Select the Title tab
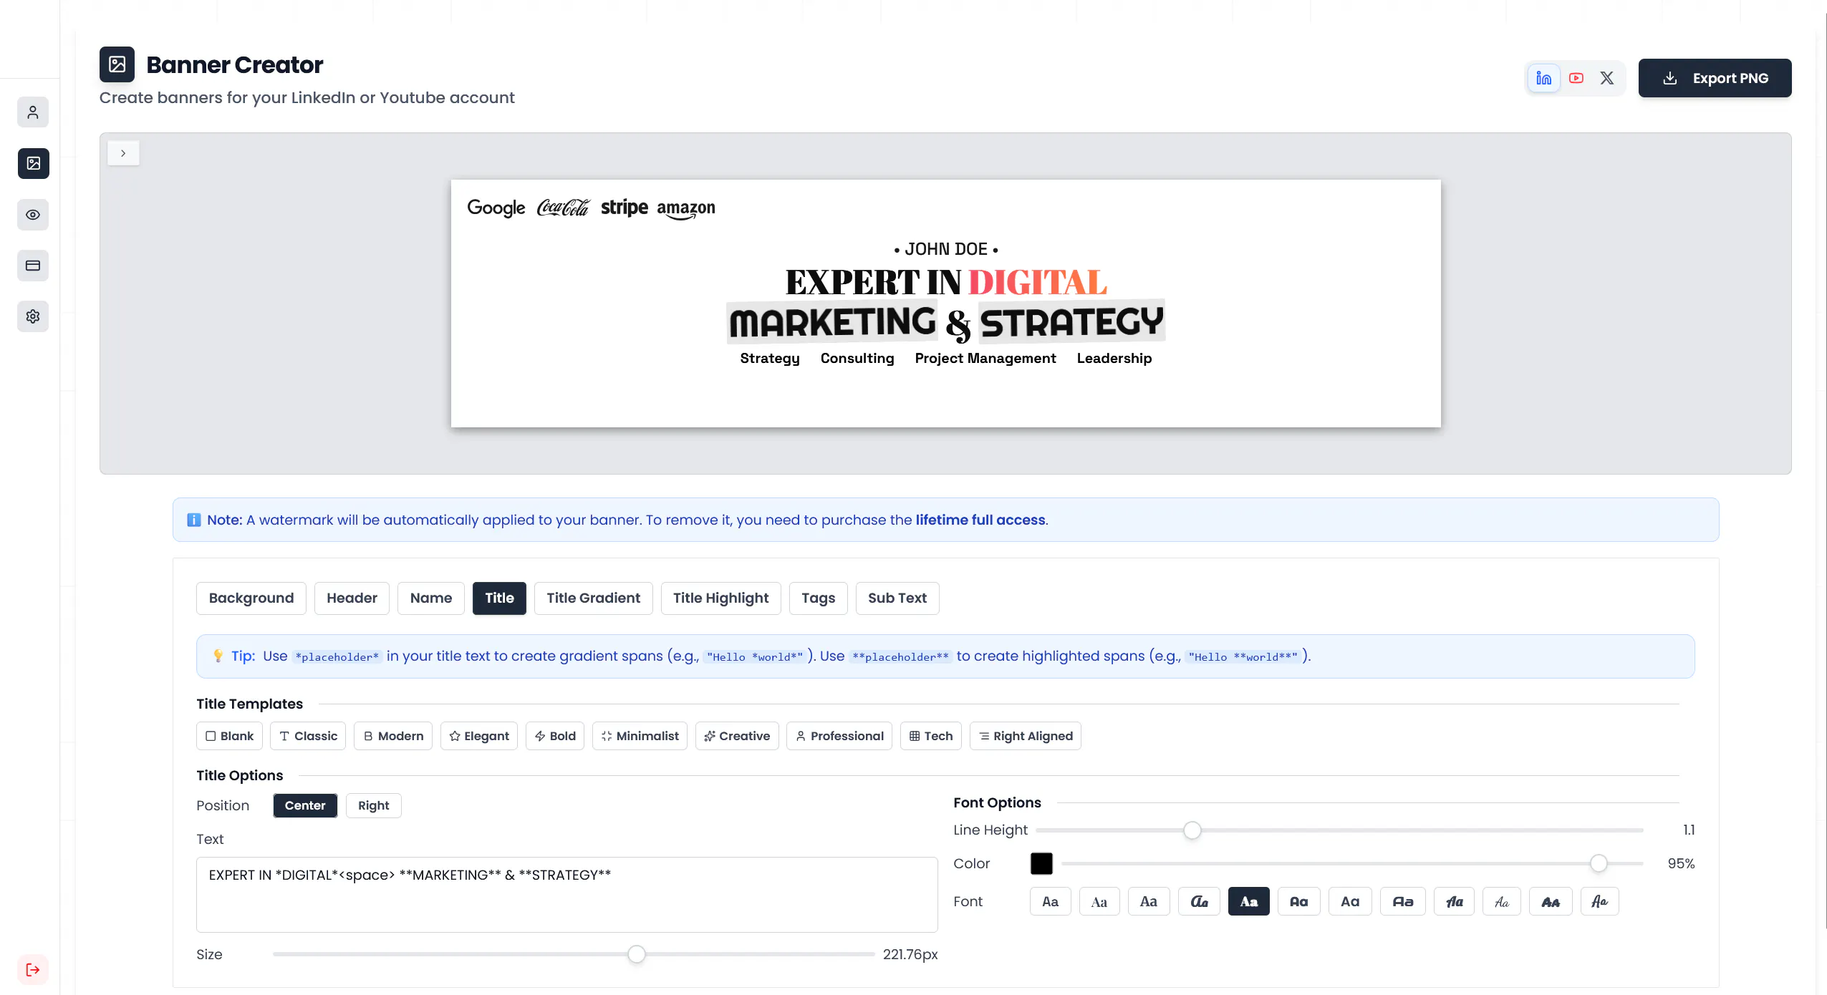The width and height of the screenshot is (1827, 995). pos(499,598)
